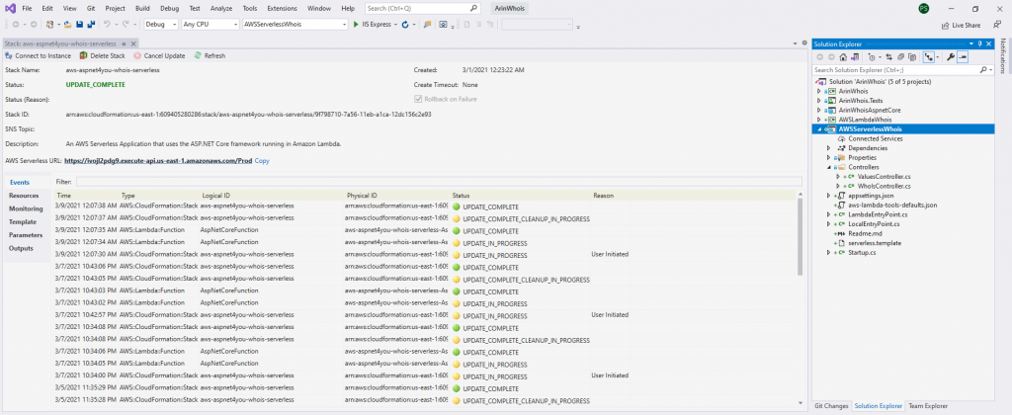The height and width of the screenshot is (415, 1012).
Task: Open the Build menu
Action: [142, 9]
